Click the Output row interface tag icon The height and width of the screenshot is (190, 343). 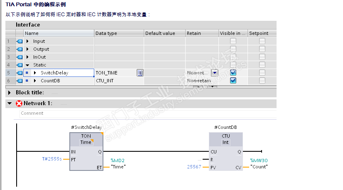tap(20, 49)
